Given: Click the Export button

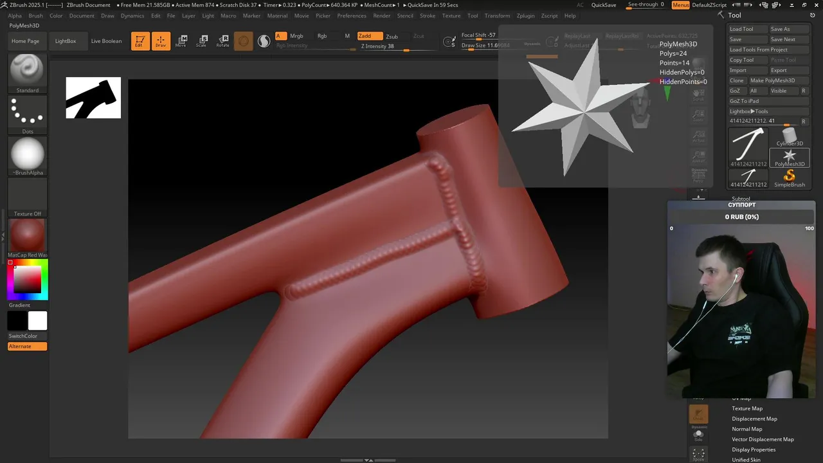Looking at the screenshot, I should pyautogui.click(x=789, y=70).
